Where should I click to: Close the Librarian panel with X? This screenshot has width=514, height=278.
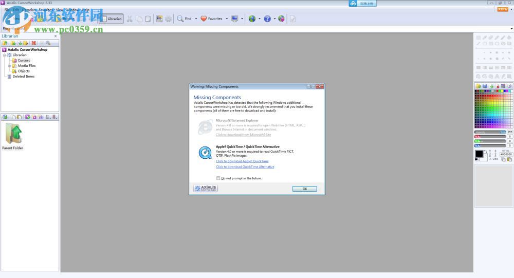[56, 36]
